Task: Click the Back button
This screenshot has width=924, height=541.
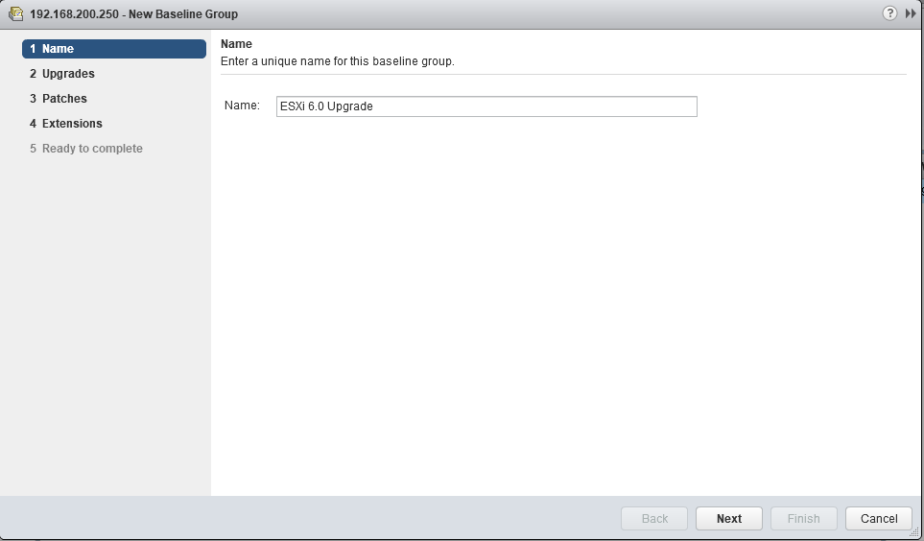Action: coord(654,518)
